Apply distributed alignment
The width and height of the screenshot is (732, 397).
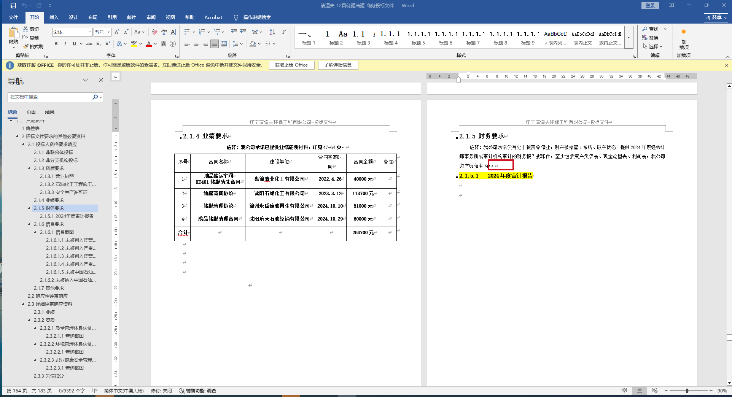224,44
